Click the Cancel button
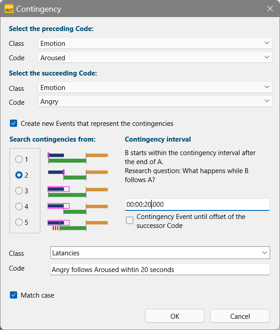The width and height of the screenshot is (280, 330). tap(240, 316)
